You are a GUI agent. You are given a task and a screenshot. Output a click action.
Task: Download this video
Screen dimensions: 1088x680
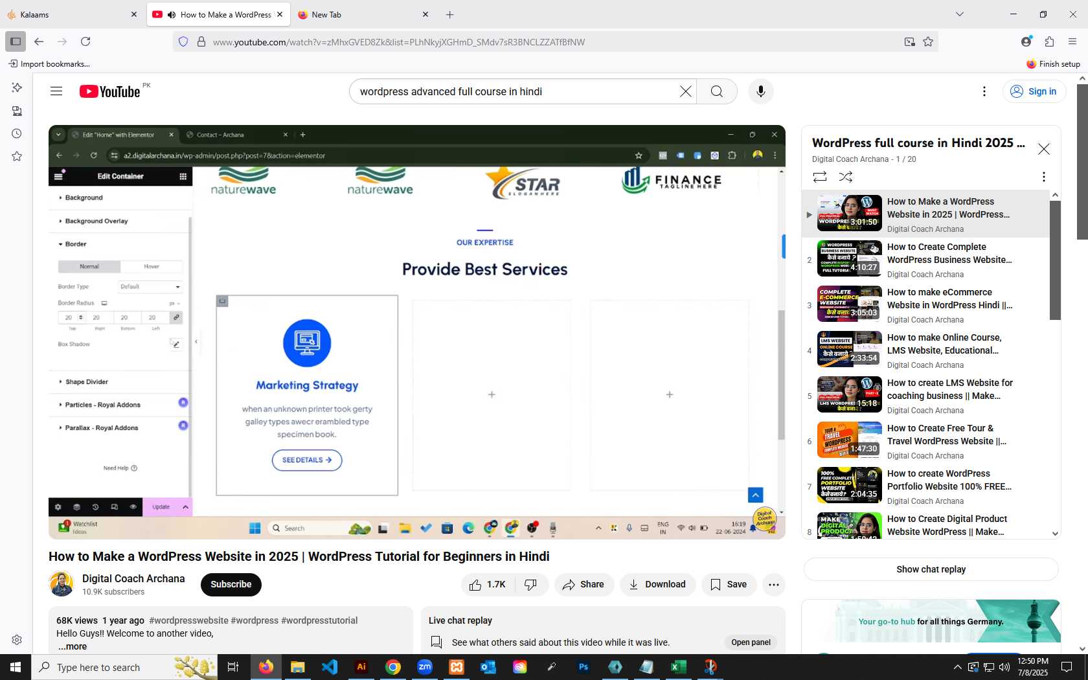[x=657, y=585]
